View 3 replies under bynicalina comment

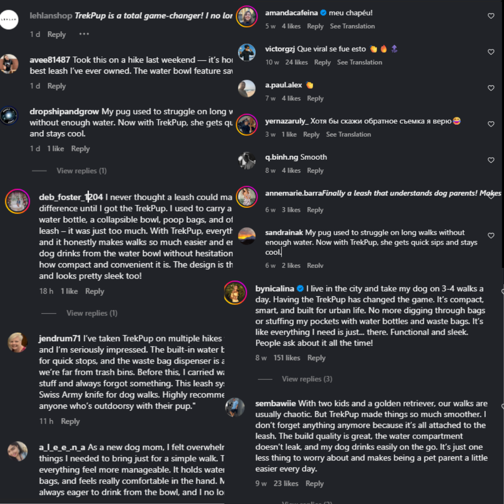tap(307, 379)
